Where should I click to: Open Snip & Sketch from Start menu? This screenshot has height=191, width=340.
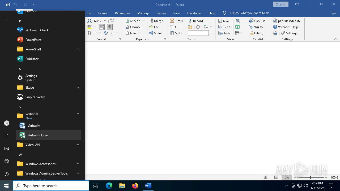[48, 97]
